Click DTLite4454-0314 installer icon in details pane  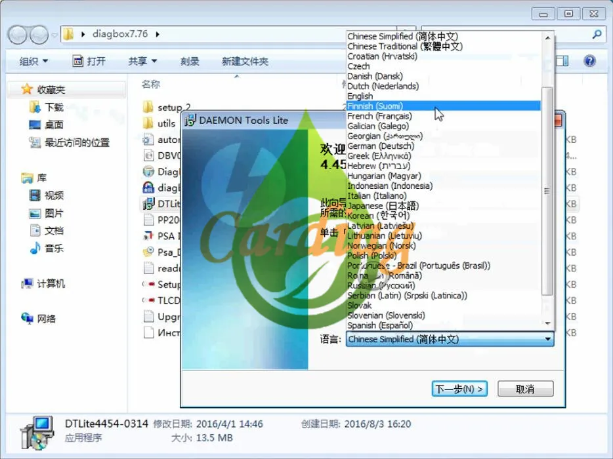click(37, 433)
